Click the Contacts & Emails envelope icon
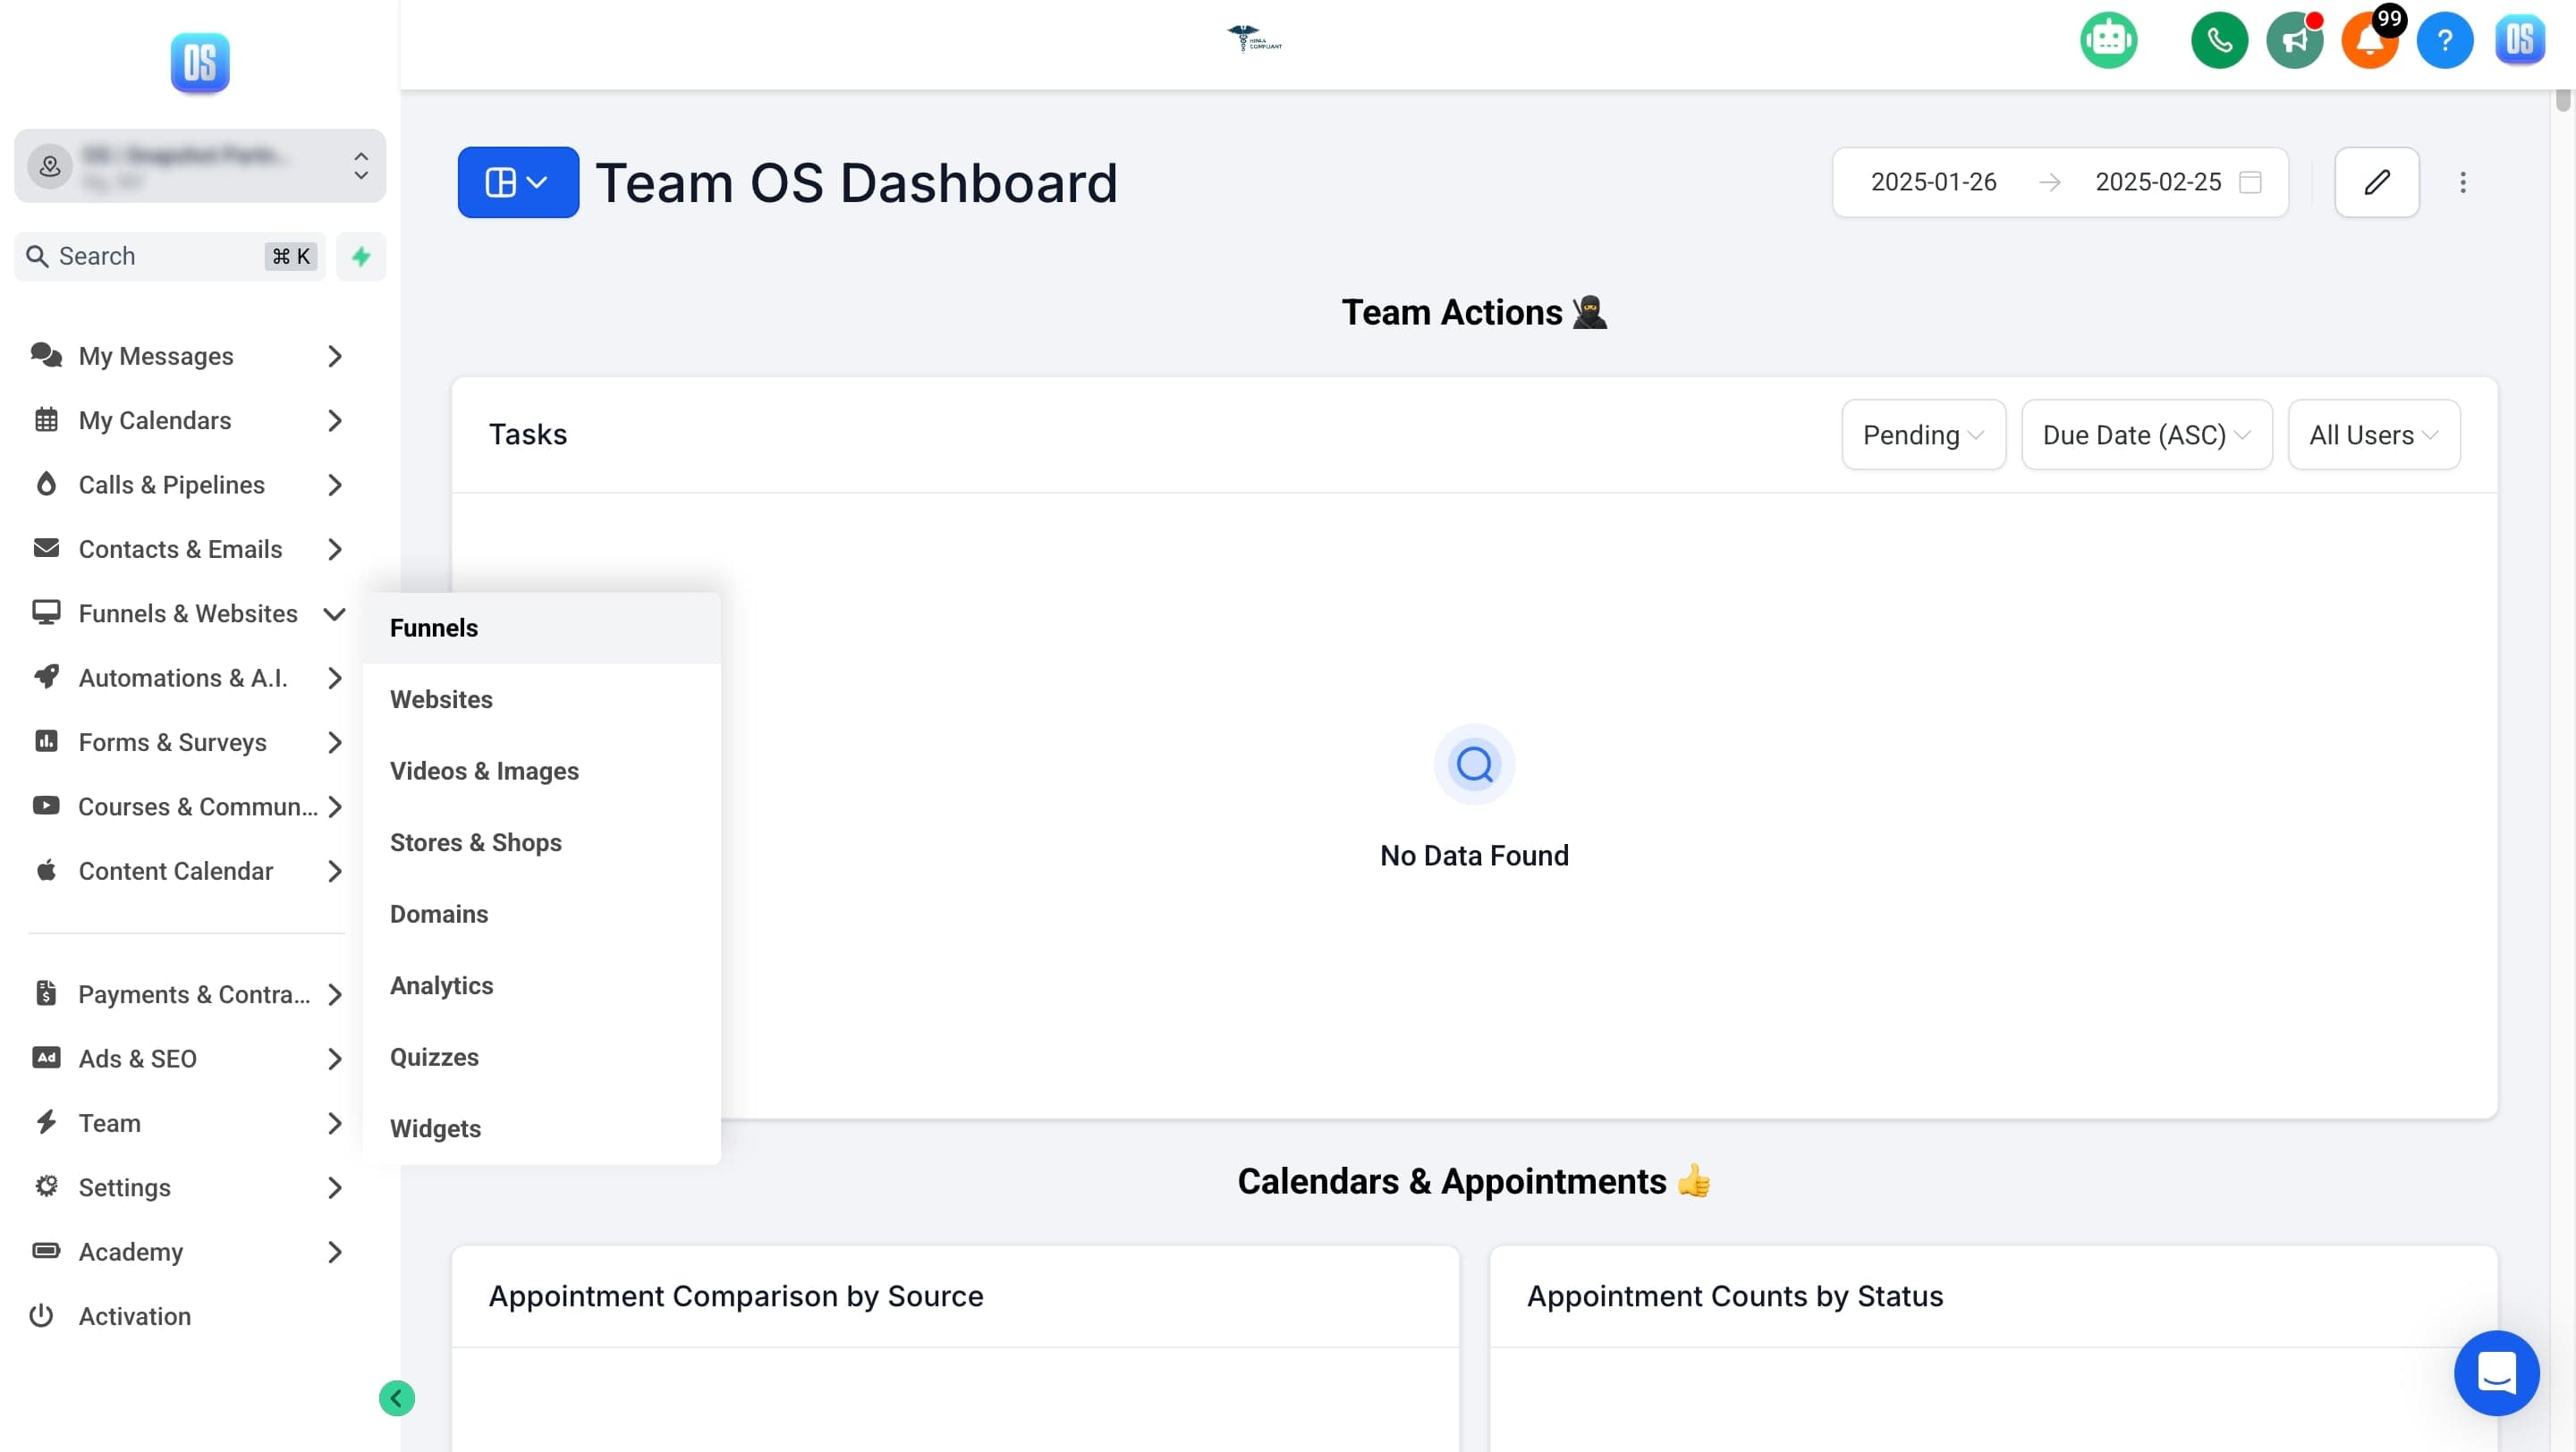 click(x=46, y=547)
